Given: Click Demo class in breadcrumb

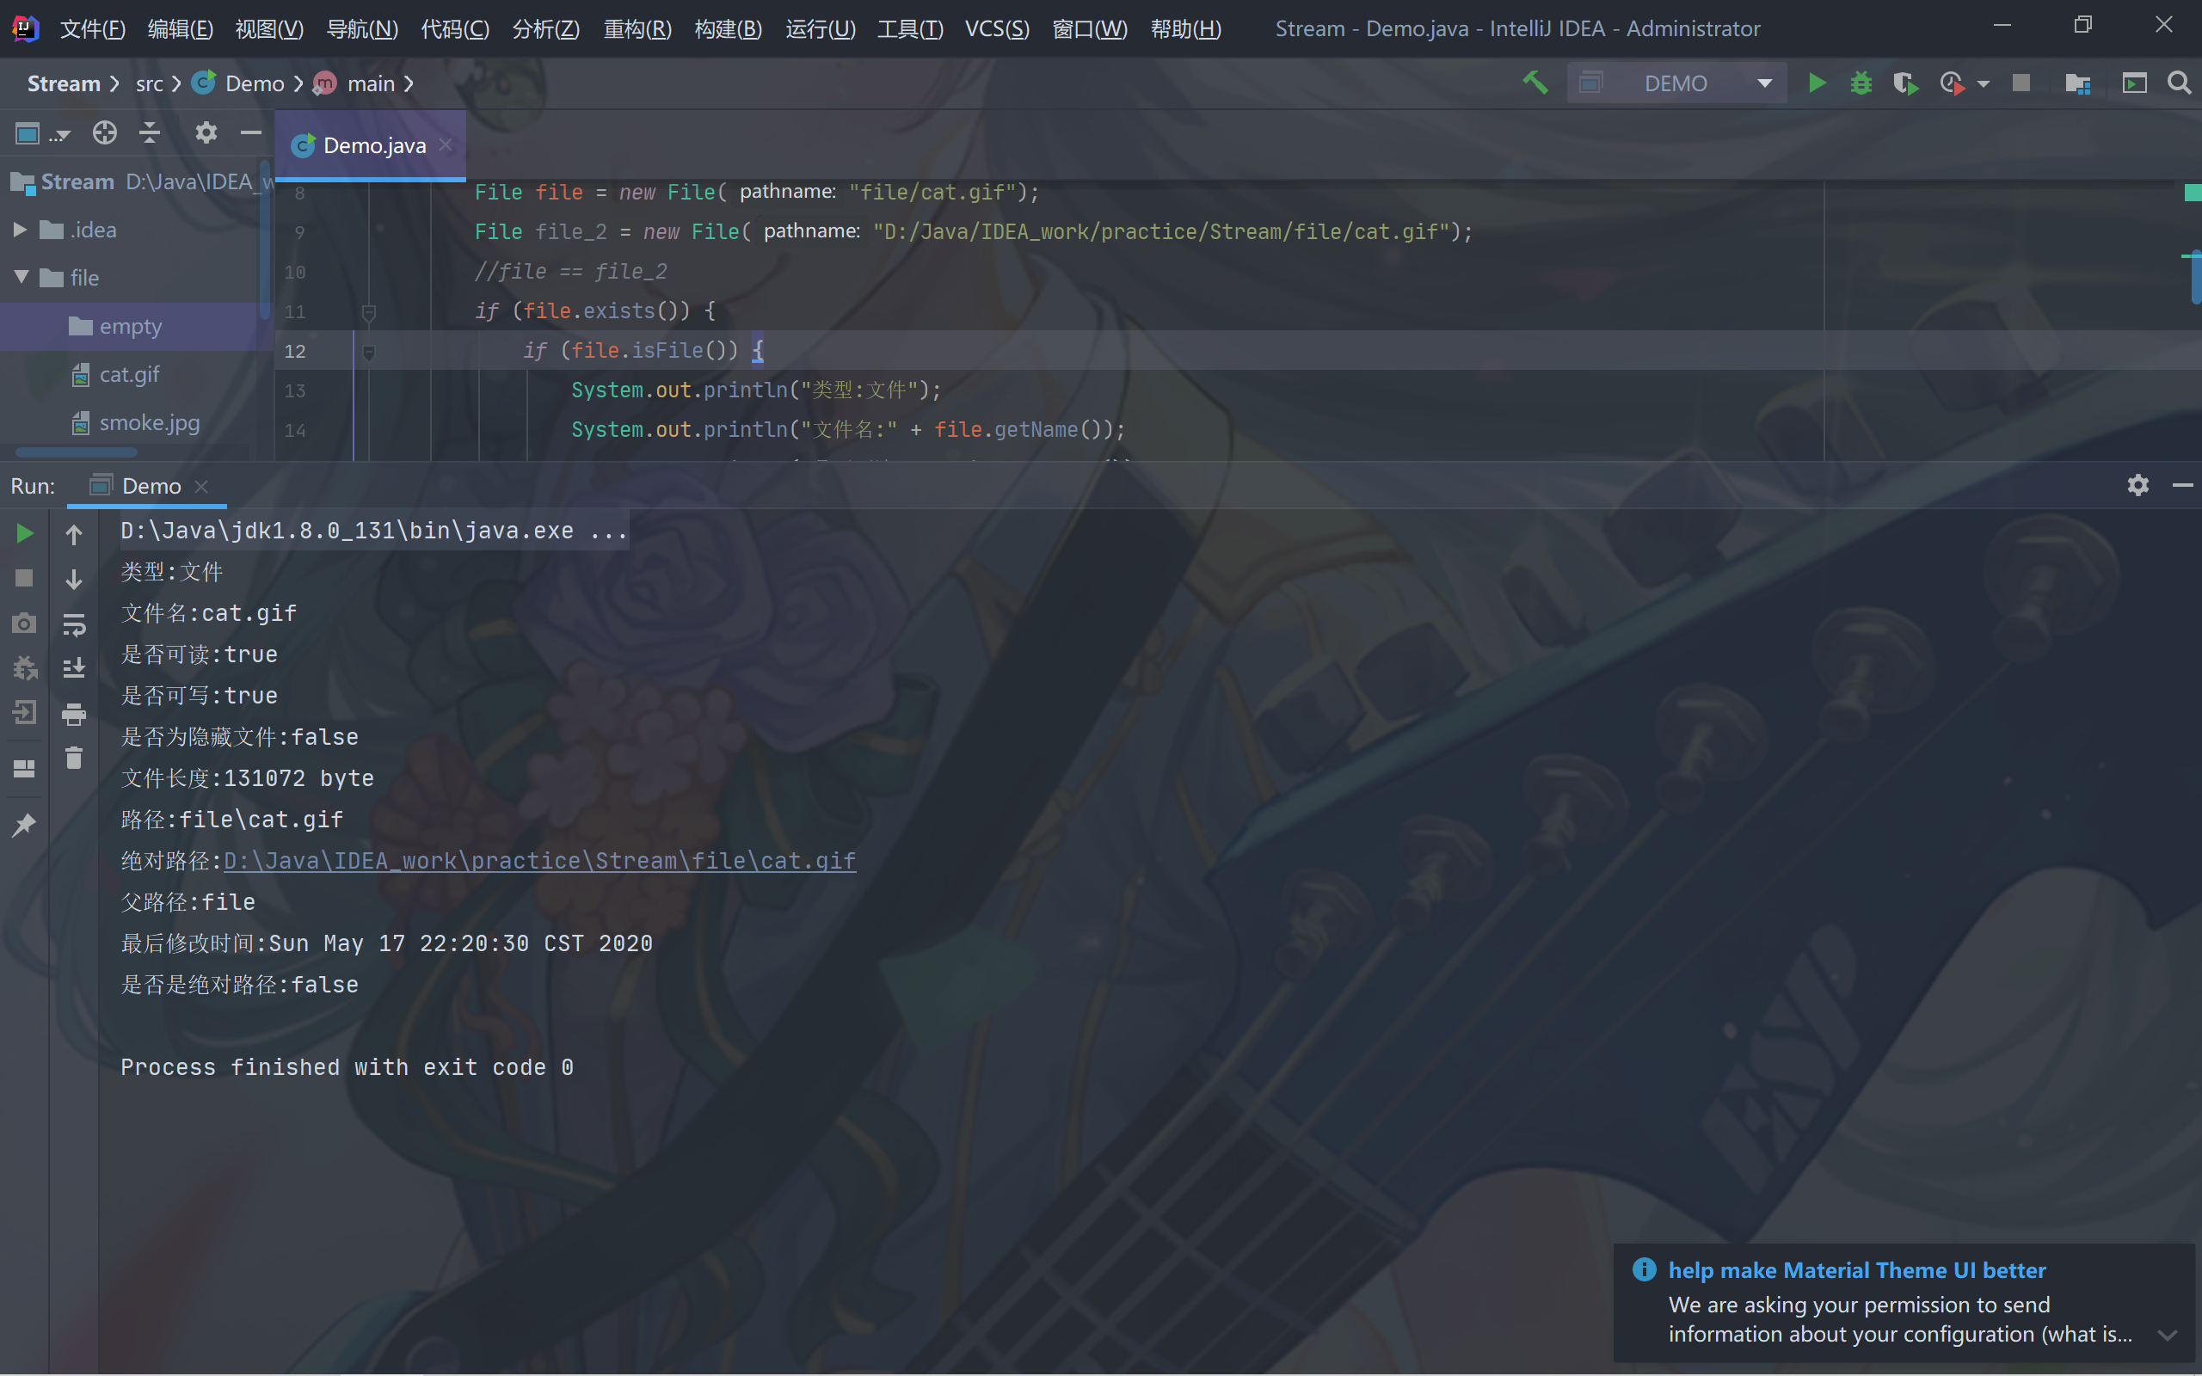Looking at the screenshot, I should pos(239,83).
